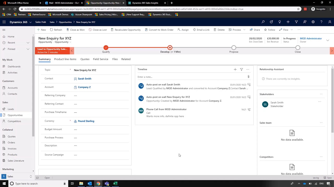Switch to the Quotes tab
This screenshot has height=187, width=334.
(85, 59)
